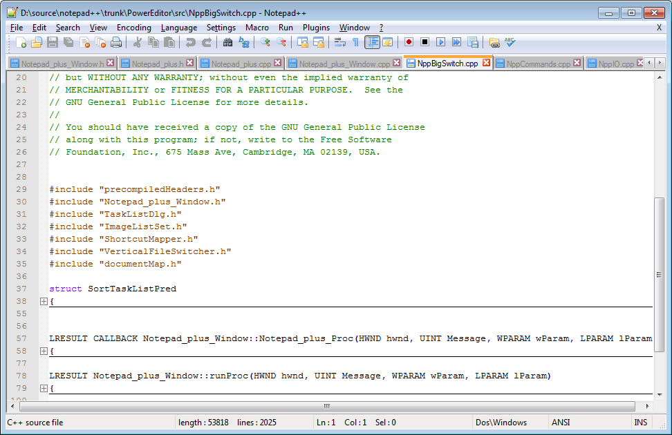Click the Save All toolbar icon
This screenshot has height=435, width=672.
[x=67, y=42]
